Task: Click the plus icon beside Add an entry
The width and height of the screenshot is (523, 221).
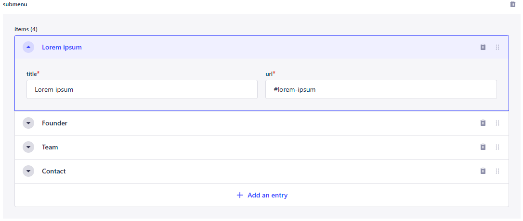Action: tap(240, 195)
